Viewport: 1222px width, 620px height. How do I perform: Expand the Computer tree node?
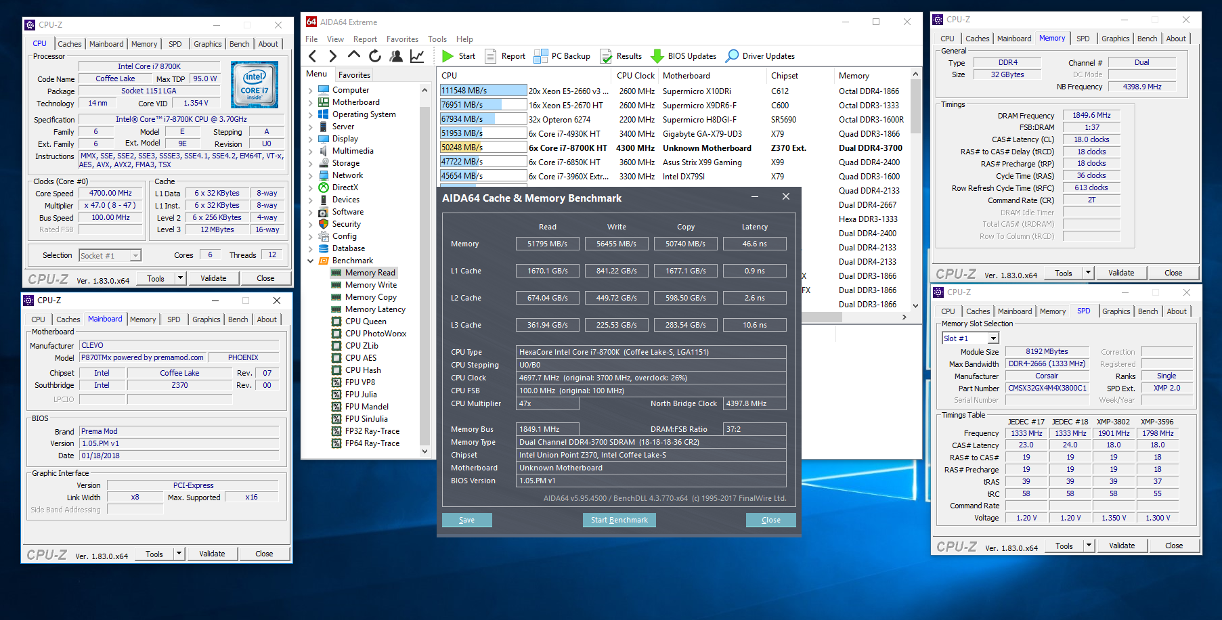pyautogui.click(x=311, y=90)
